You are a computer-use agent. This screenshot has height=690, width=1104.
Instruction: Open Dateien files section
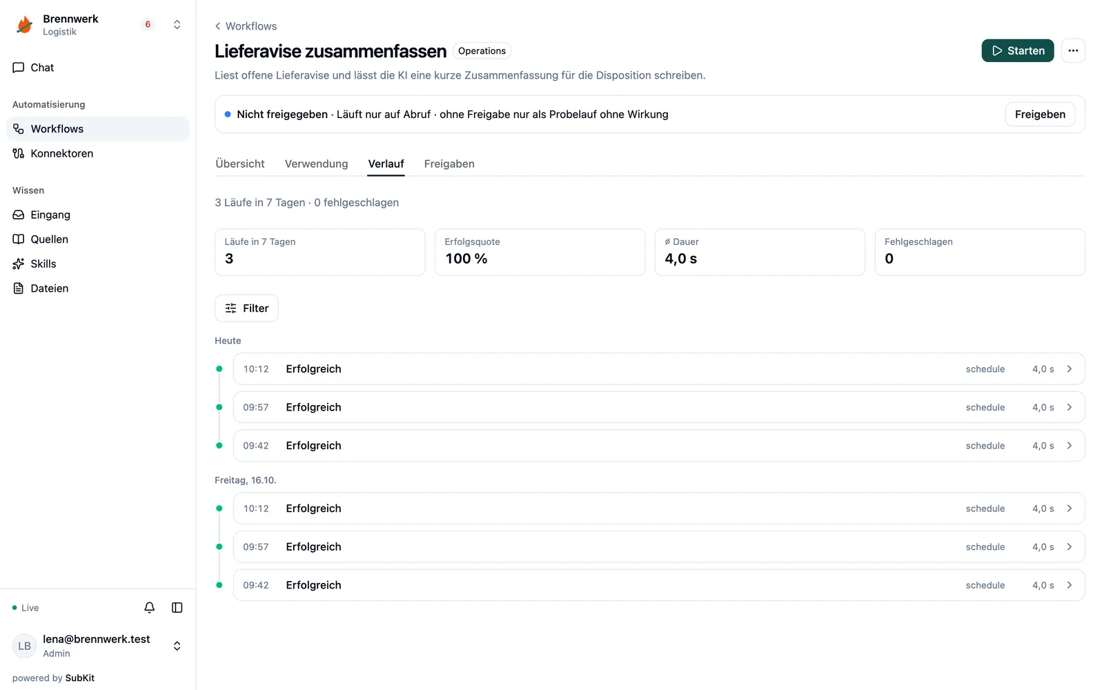point(97,288)
